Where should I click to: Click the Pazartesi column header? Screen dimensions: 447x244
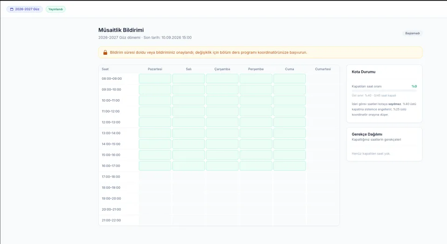coord(155,69)
